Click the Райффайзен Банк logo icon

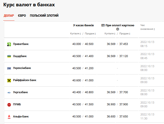tap(9, 80)
